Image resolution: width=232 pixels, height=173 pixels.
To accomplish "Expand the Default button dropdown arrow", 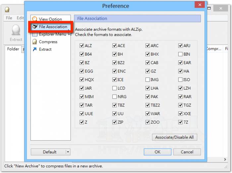I will pyautogui.click(x=68, y=152).
